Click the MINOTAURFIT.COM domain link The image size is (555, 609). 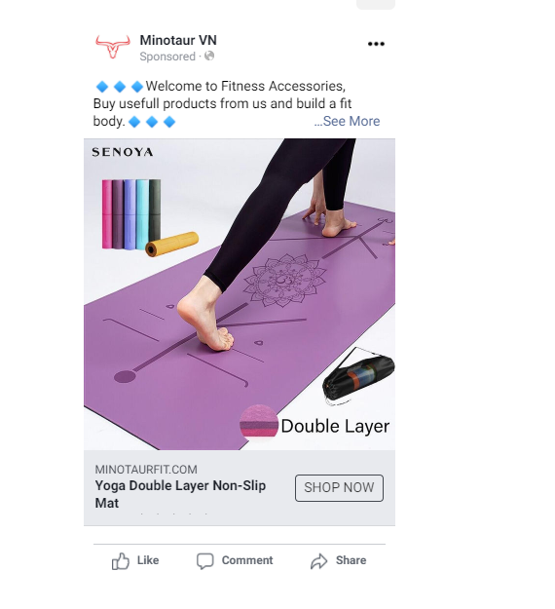pos(146,470)
